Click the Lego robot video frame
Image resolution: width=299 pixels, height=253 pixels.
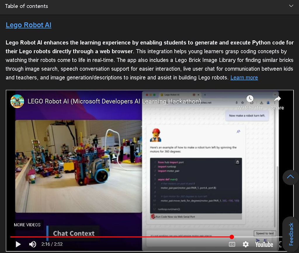[x=78, y=166]
